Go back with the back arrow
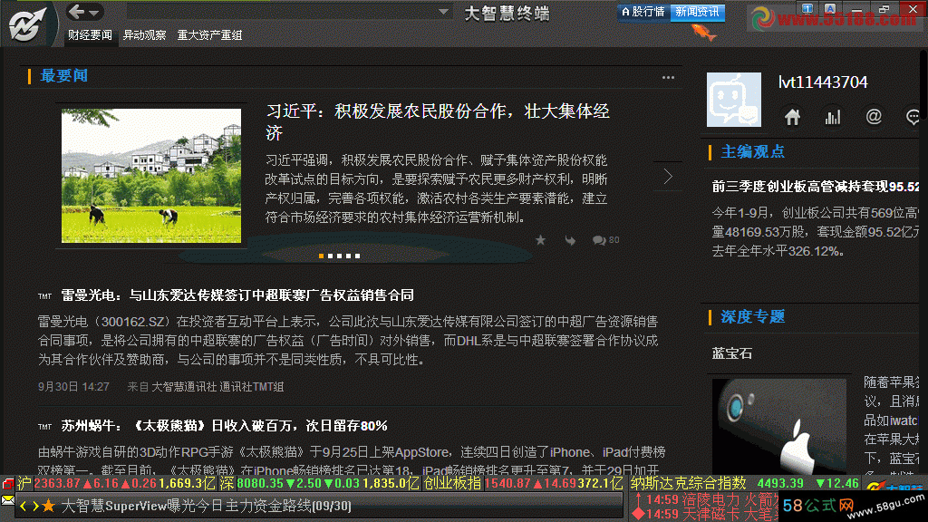This screenshot has width=928, height=522. click(x=76, y=11)
